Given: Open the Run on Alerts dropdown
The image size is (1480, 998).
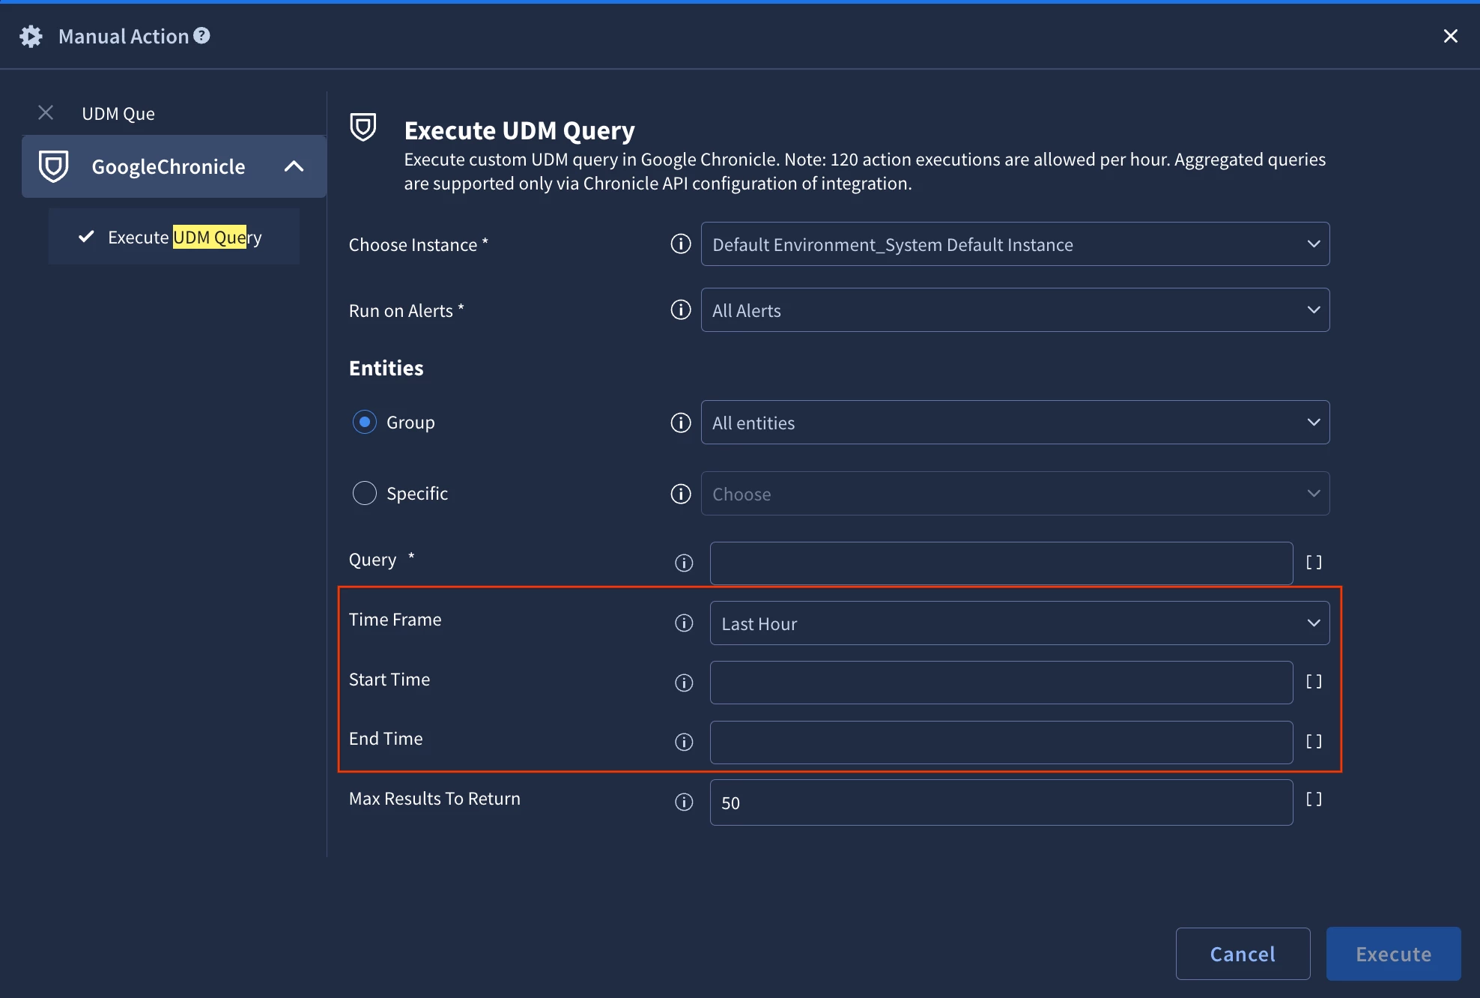Looking at the screenshot, I should (x=1014, y=310).
